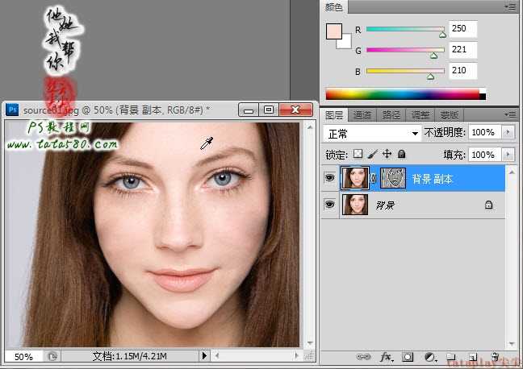
Task: Open the fx layer style menu
Action: pos(387,358)
